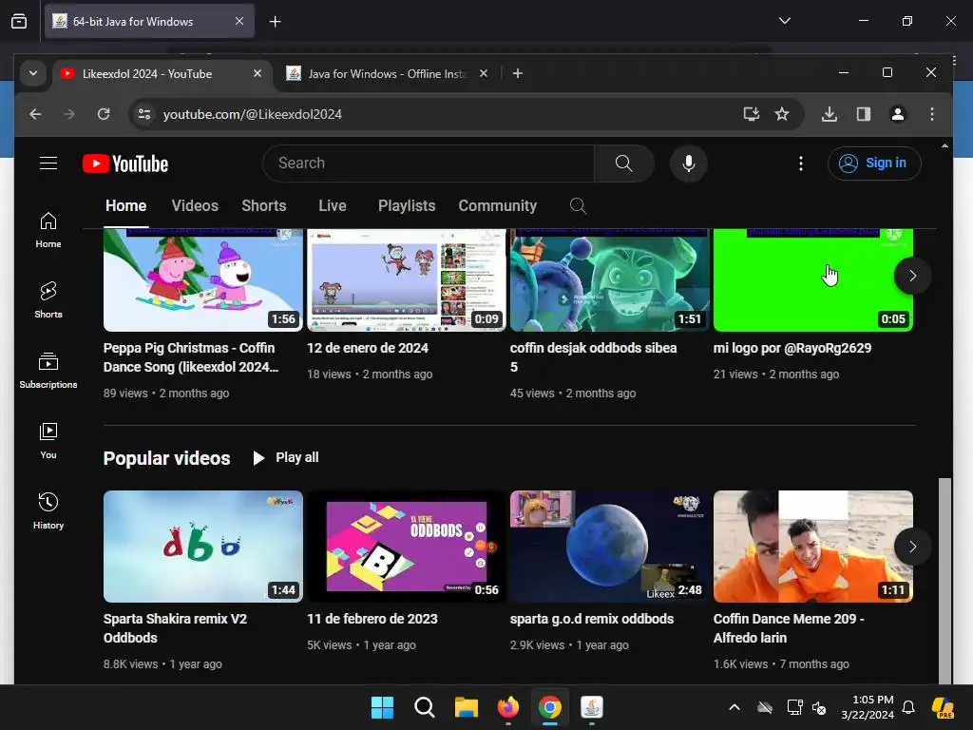Click page vertical scrollbar thumb
Image resolution: width=973 pixels, height=730 pixels.
coord(944,581)
